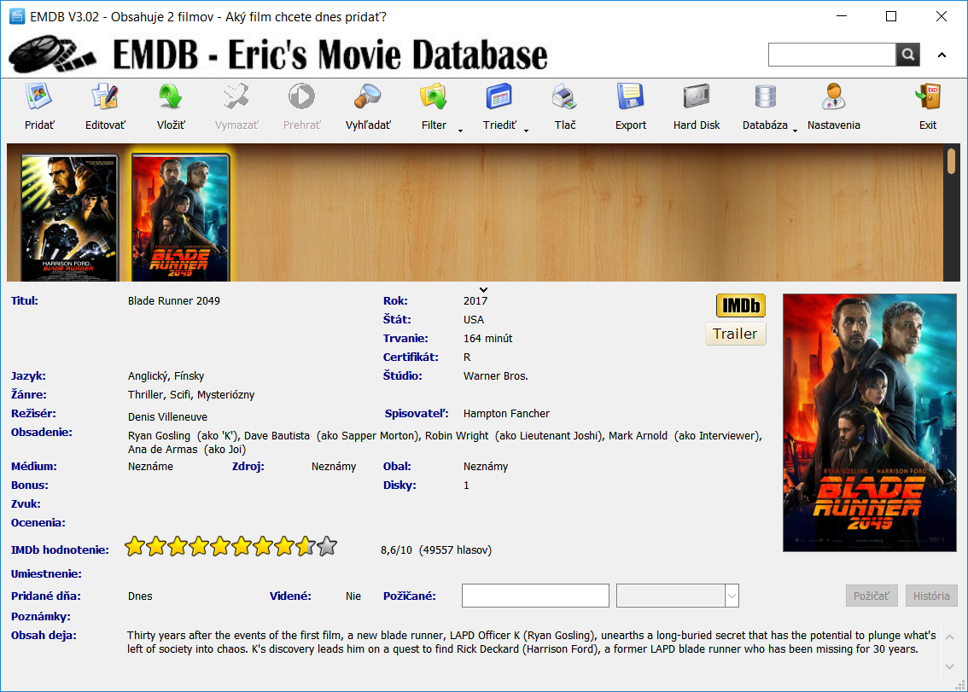968x692 pixels.
Task: Click into the Požičané text field
Action: point(535,596)
